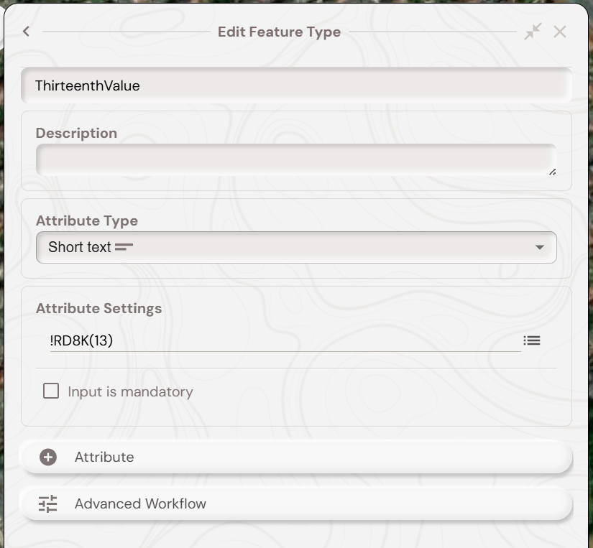Click the ThirteenthValue name field
Screen dimensions: 593x548
296,85
